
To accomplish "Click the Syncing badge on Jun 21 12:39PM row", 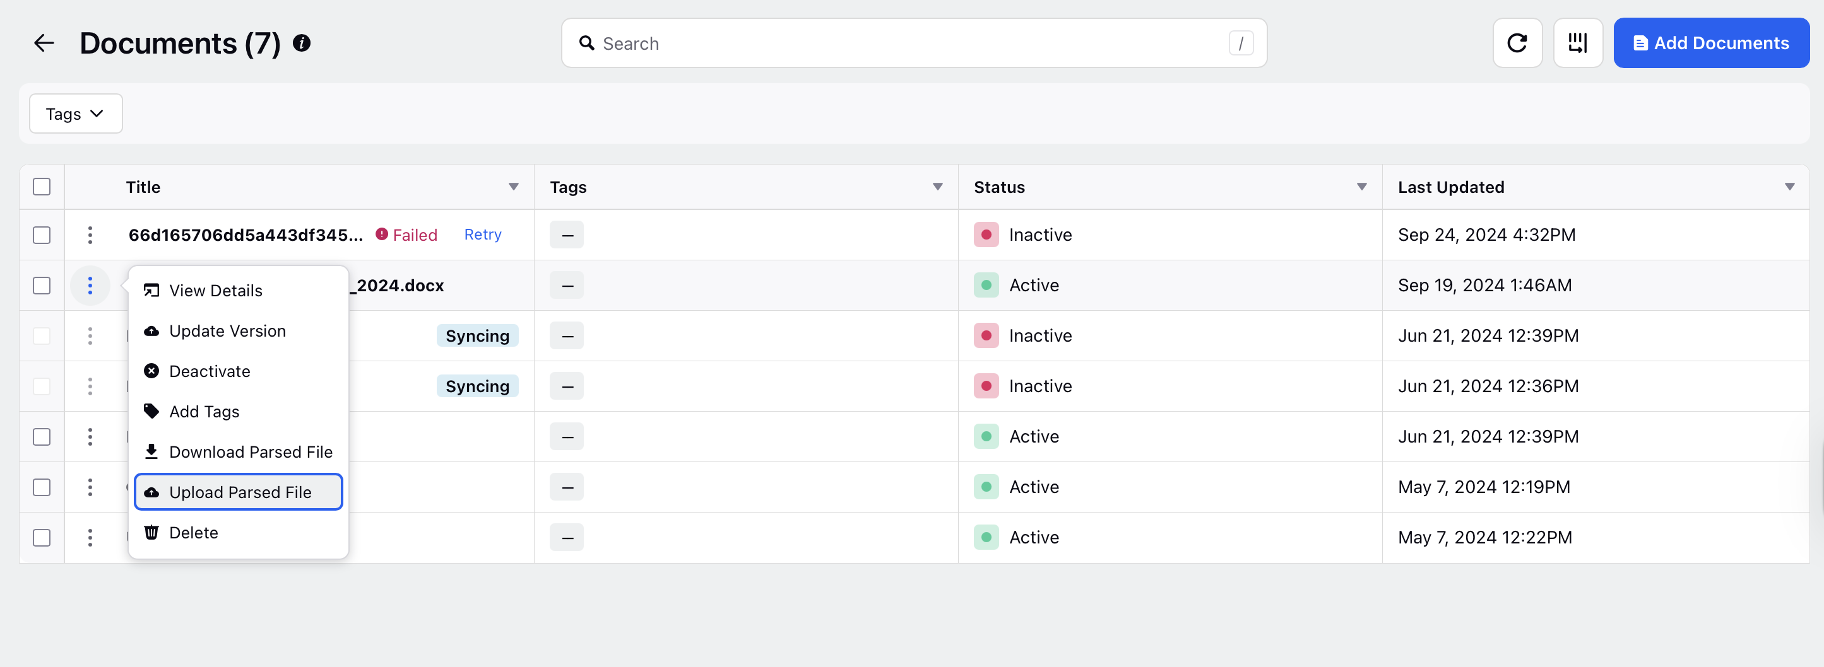I will click(x=477, y=336).
